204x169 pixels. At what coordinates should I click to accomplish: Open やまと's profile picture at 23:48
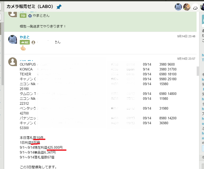[13, 39]
